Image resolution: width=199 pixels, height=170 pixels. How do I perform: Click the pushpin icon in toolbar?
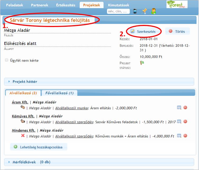pyautogui.click(x=144, y=11)
